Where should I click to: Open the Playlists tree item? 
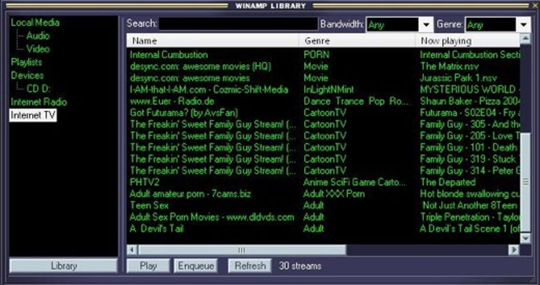(x=26, y=62)
